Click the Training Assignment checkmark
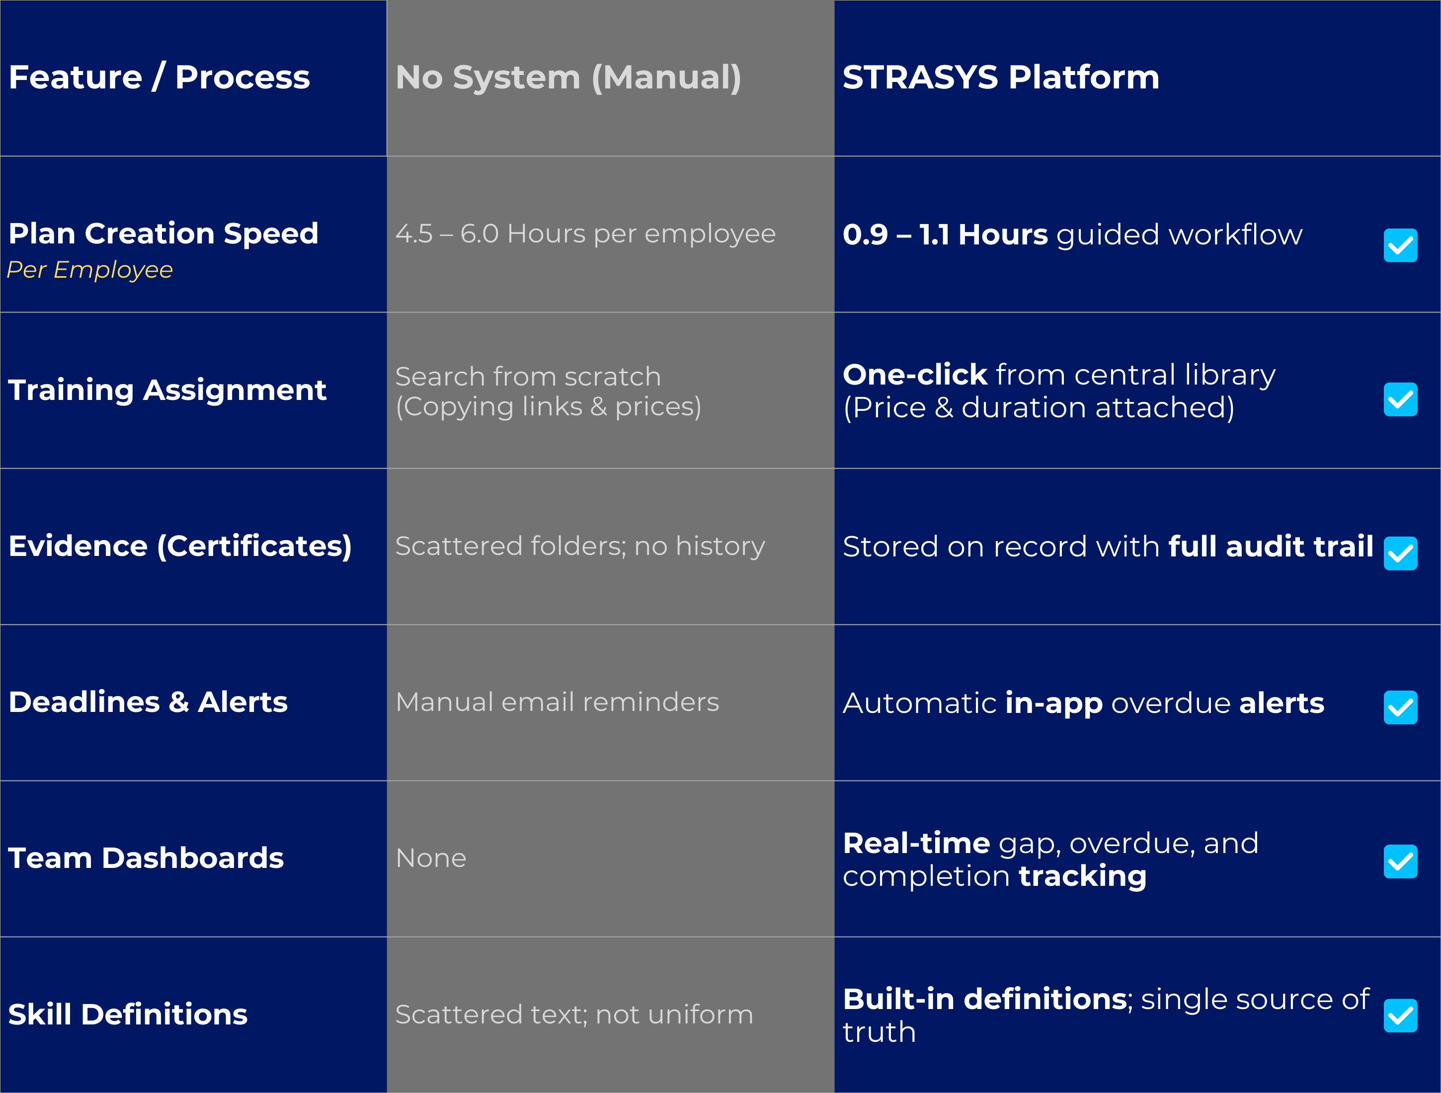Image resolution: width=1441 pixels, height=1093 pixels. coord(1400,400)
